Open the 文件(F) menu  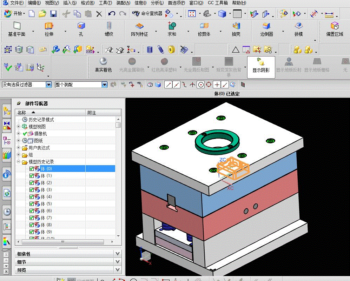[17, 3]
